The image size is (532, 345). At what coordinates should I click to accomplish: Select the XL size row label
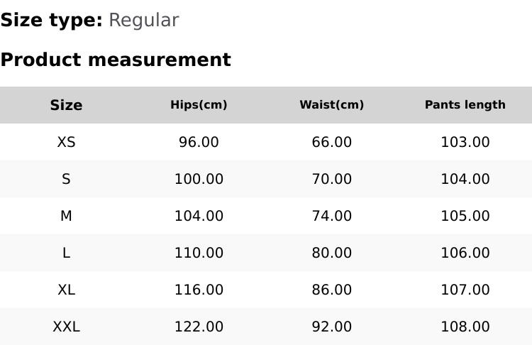[x=66, y=290]
